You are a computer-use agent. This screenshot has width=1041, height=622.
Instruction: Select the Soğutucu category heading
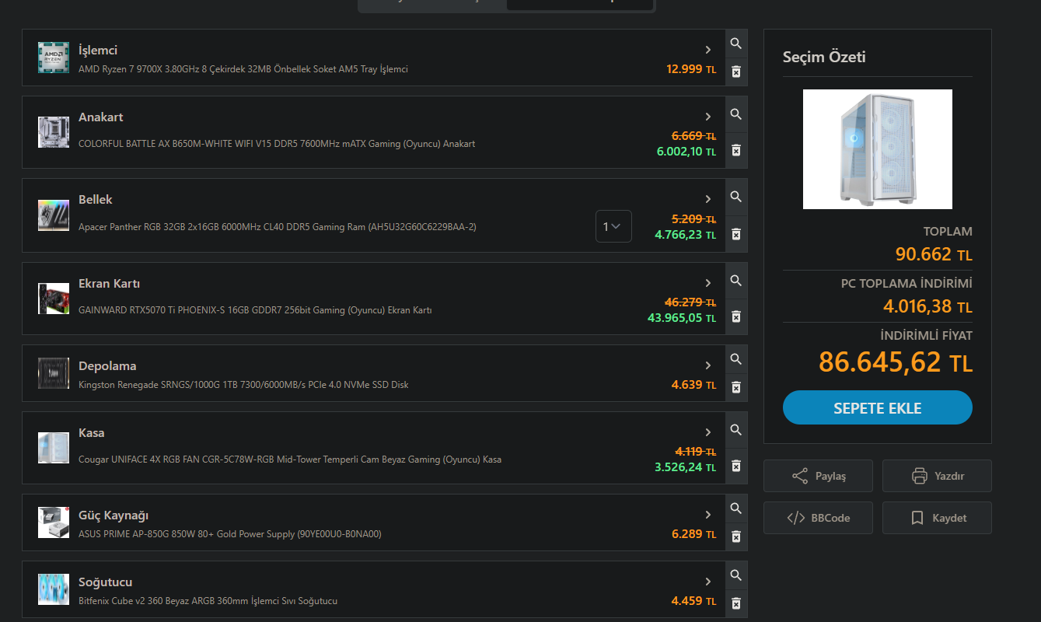point(106,582)
